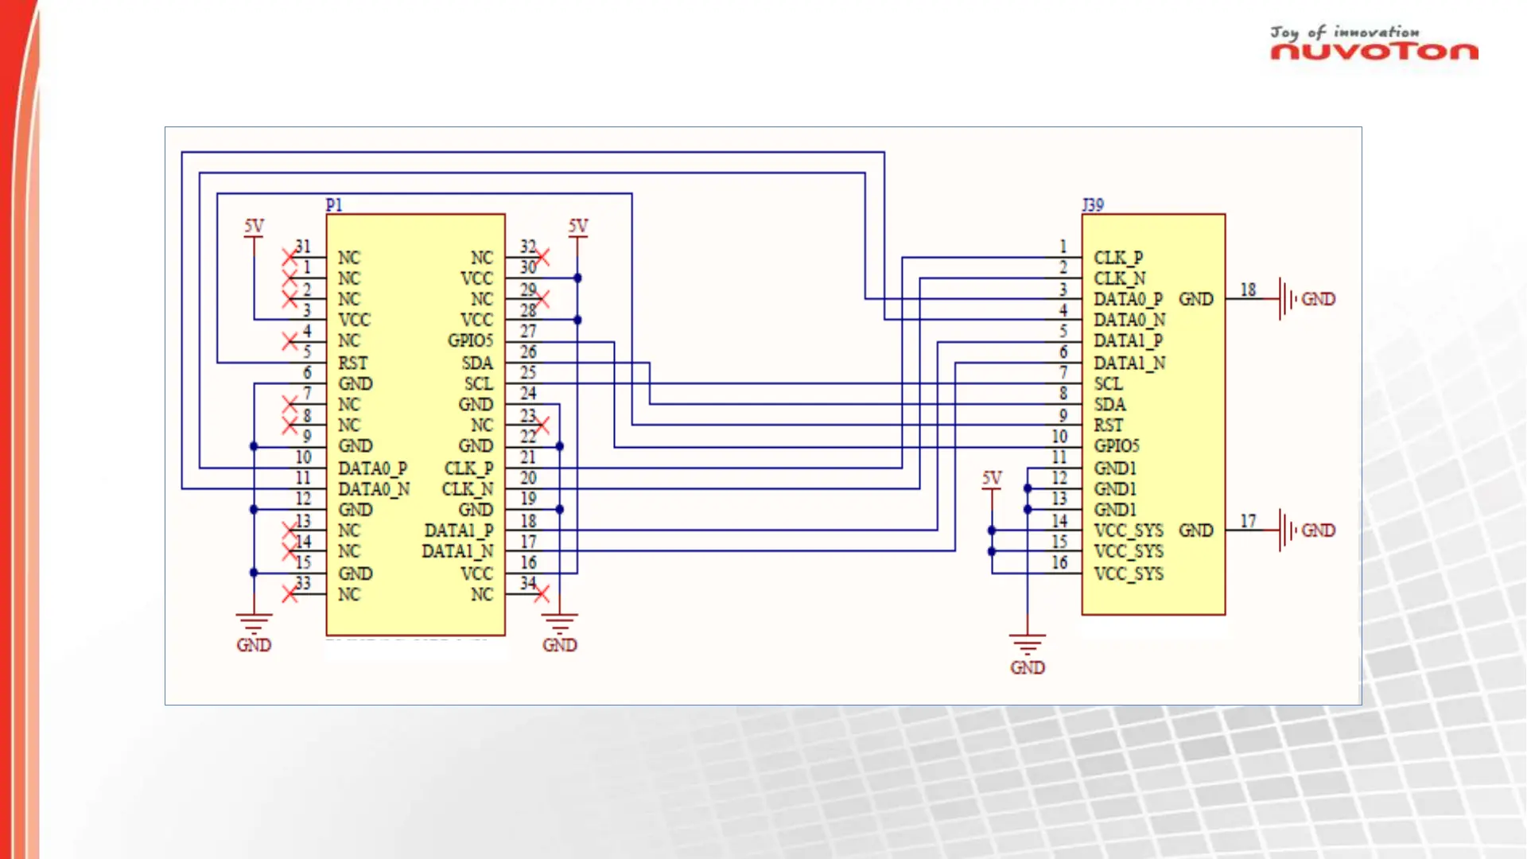Click the DATA0_N pin label on J39
Screen dimensions: 1527x859
coord(1129,320)
